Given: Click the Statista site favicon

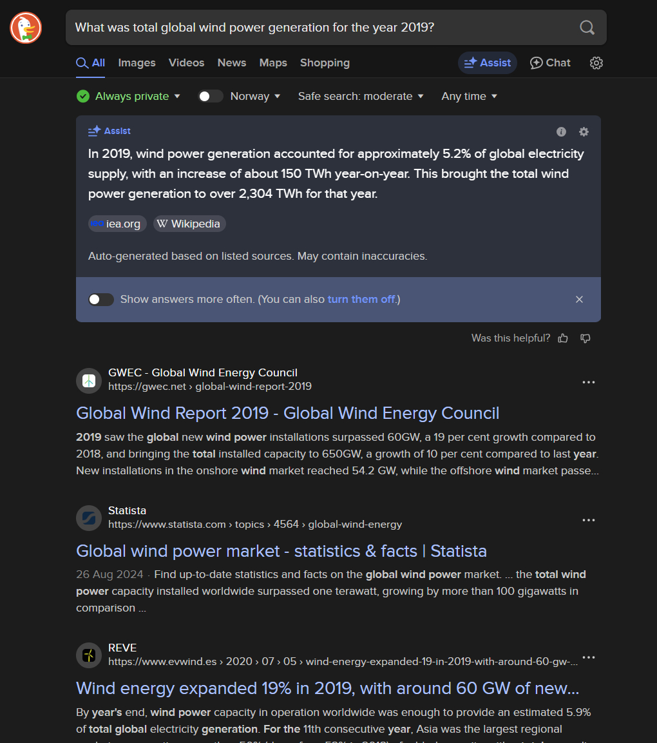Looking at the screenshot, I should pyautogui.click(x=89, y=518).
